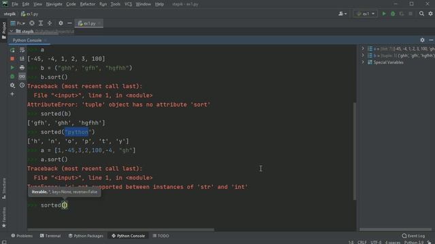435x244 pixels.
Task: Print the console output
Action: pyautogui.click(x=22, y=68)
